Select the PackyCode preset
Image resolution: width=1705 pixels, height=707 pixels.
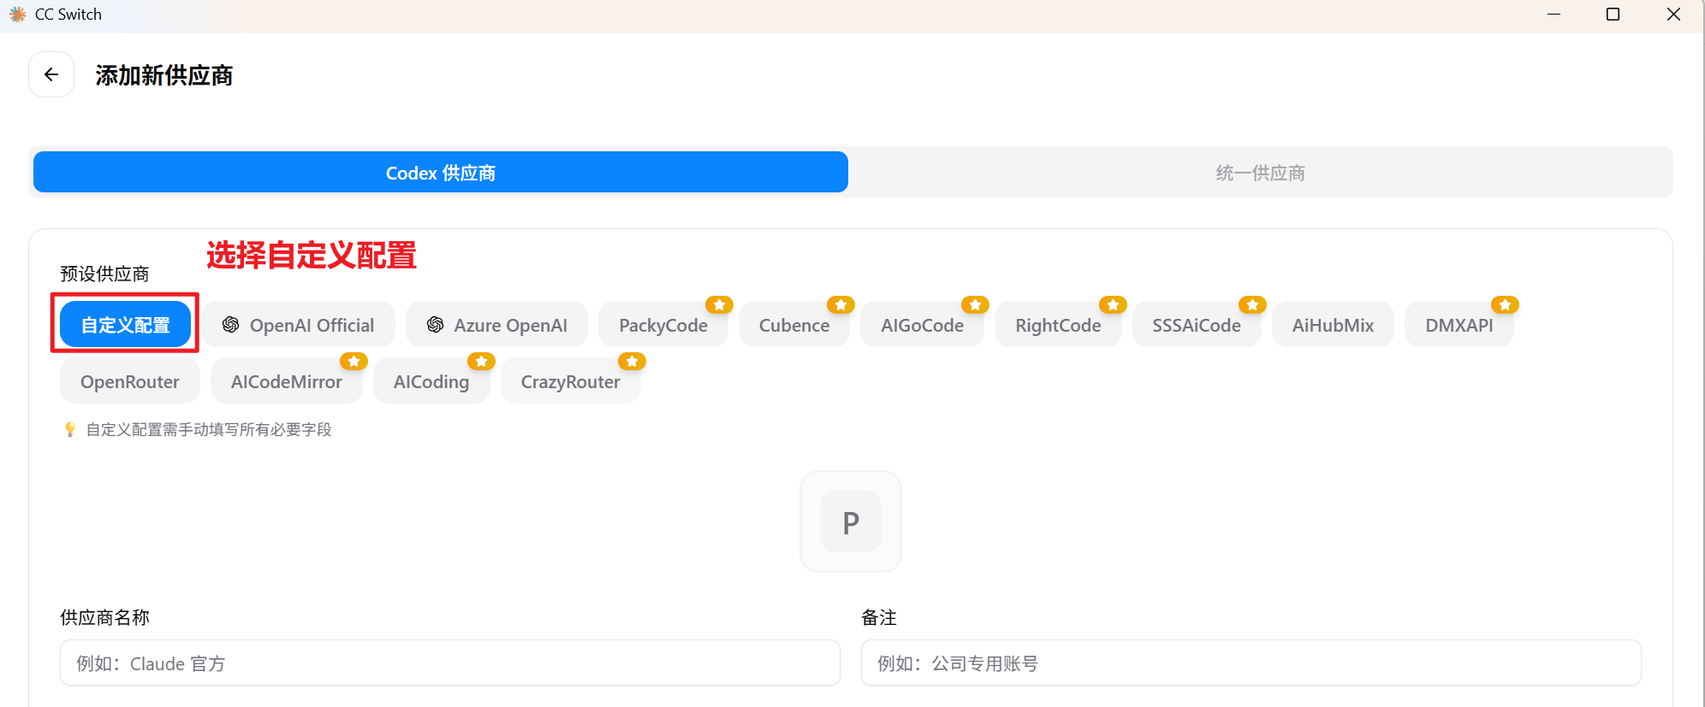pyautogui.click(x=663, y=324)
